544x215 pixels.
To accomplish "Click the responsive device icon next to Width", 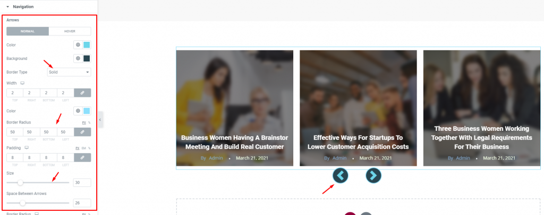I will [22, 83].
